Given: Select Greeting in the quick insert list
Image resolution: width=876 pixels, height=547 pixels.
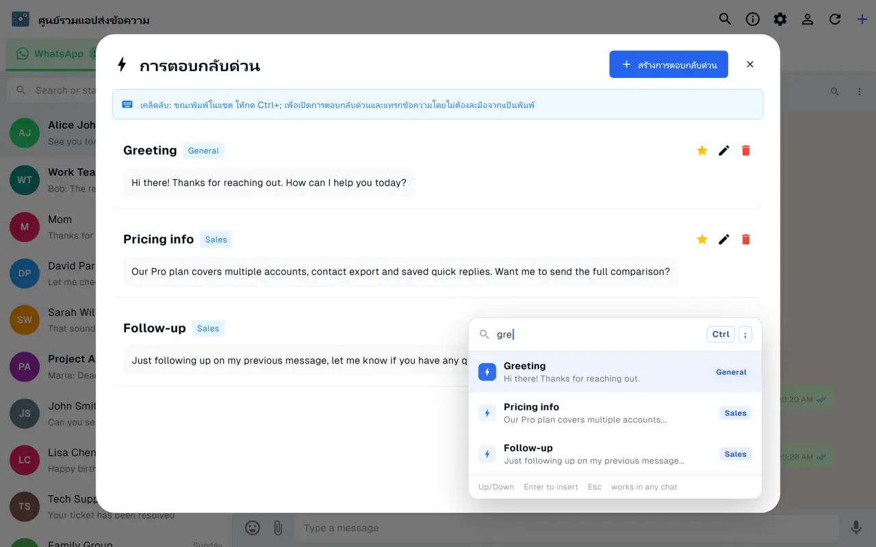Looking at the screenshot, I should (615, 372).
